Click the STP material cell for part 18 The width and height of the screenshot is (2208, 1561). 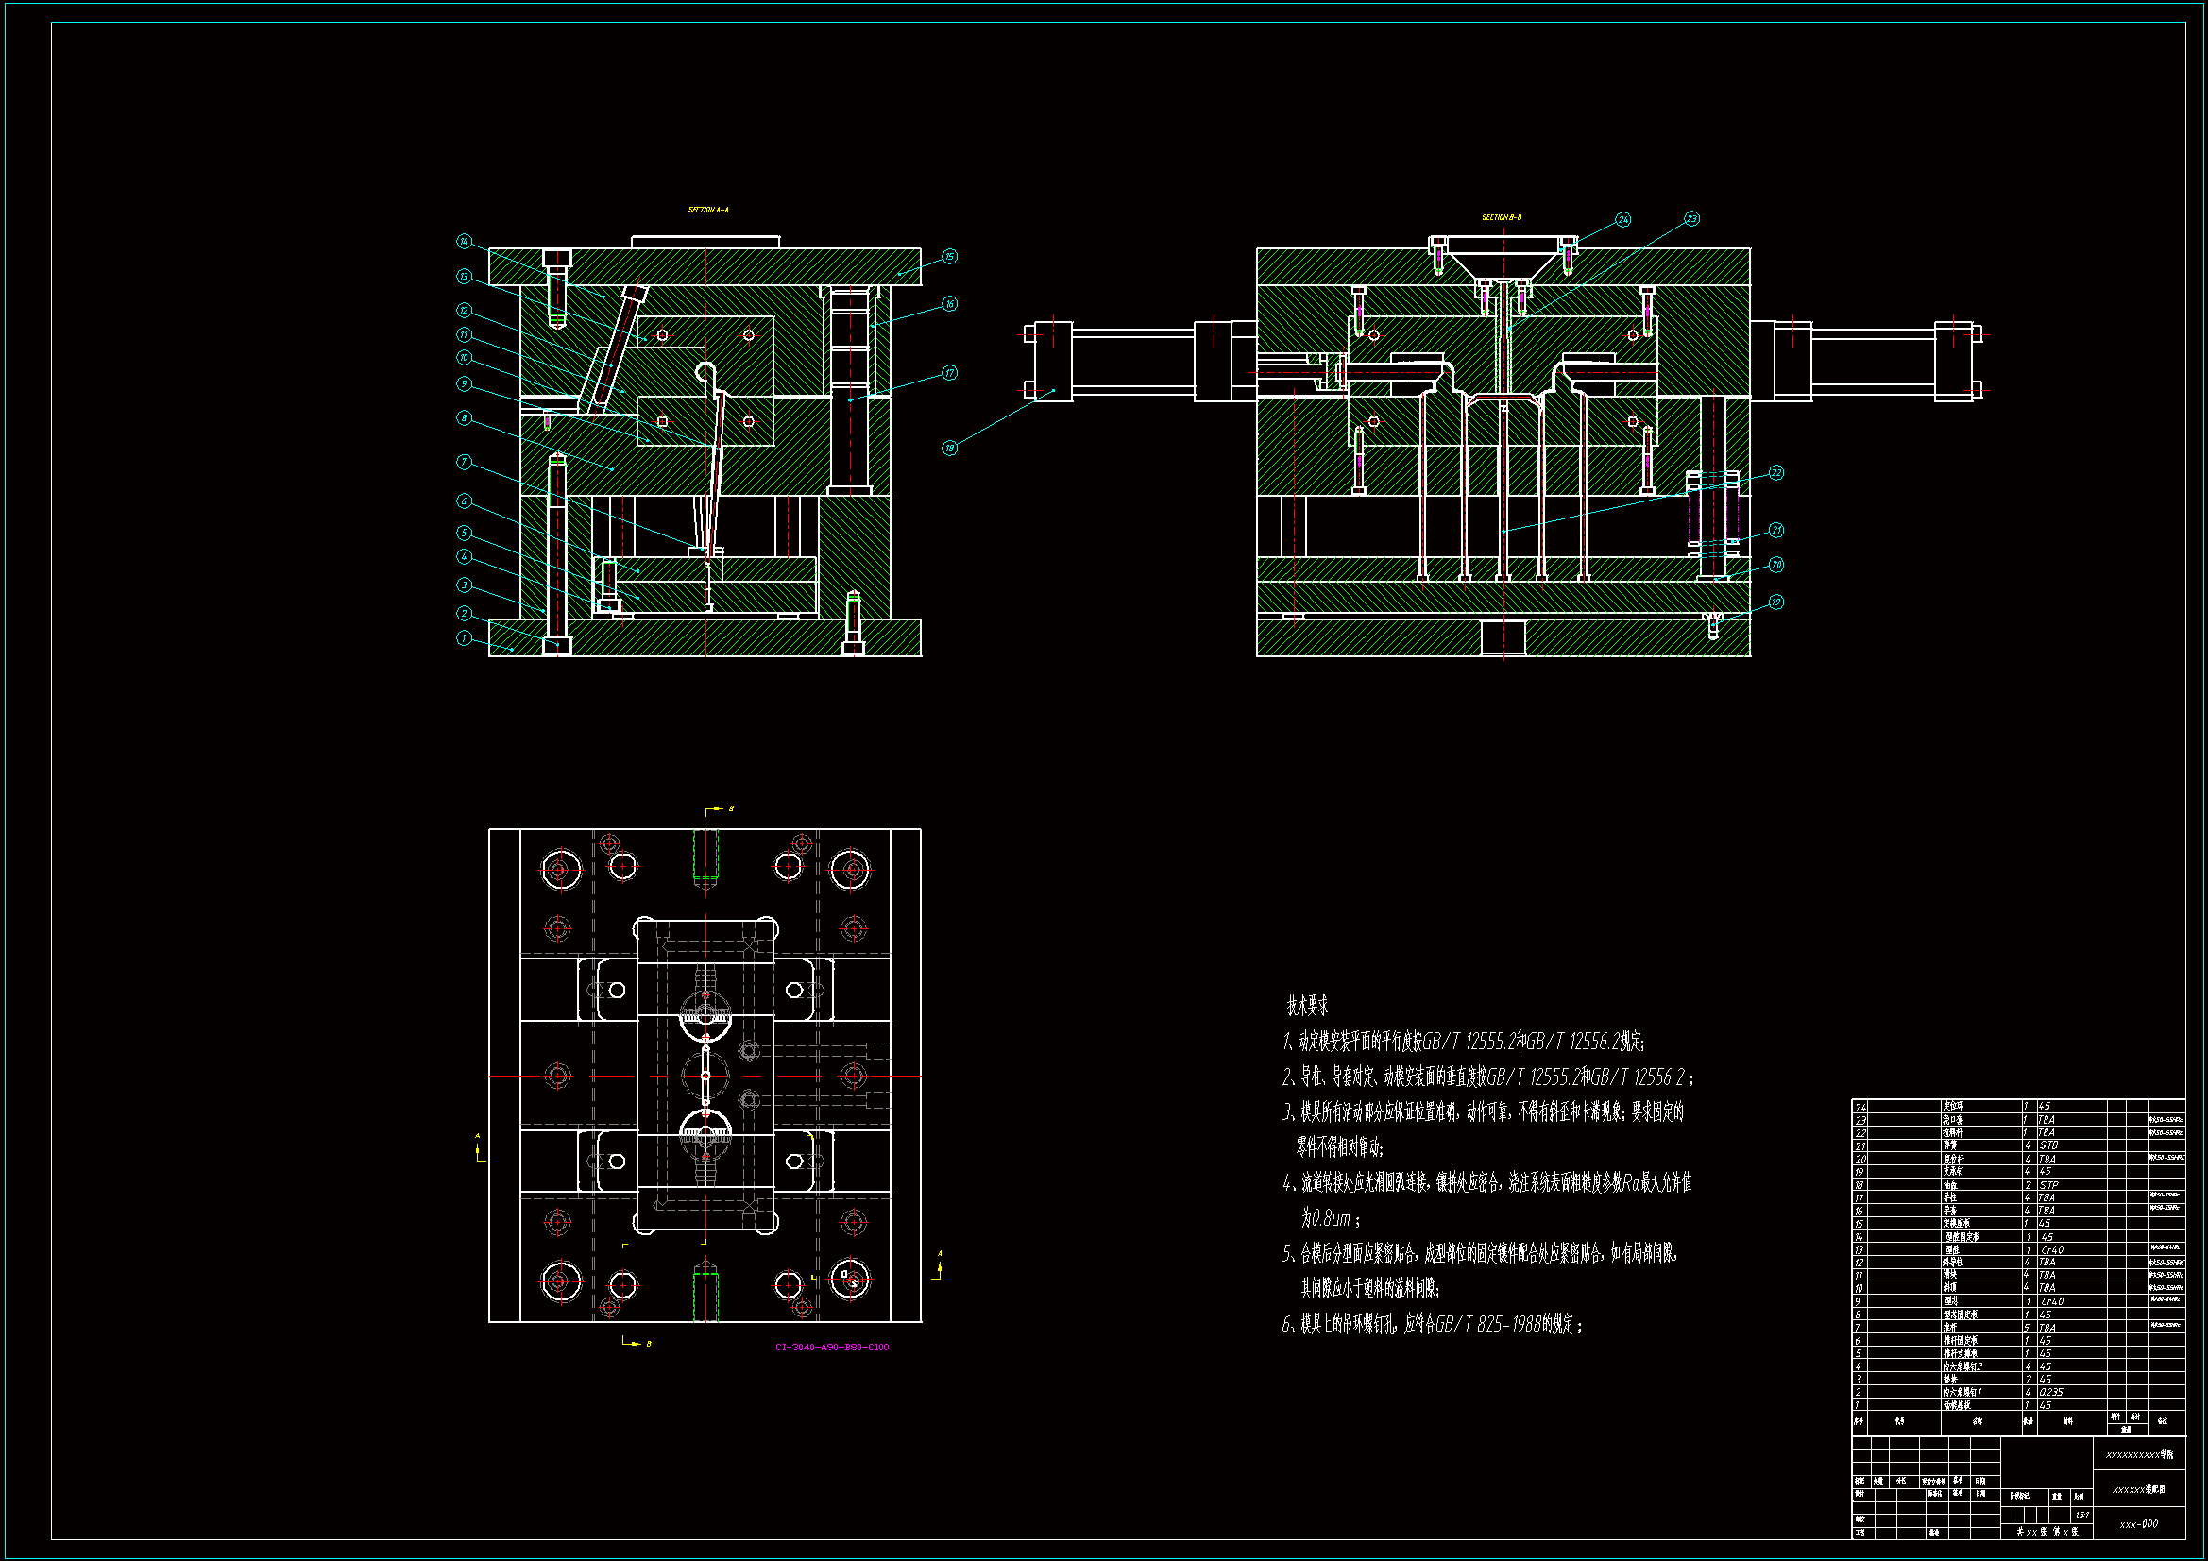point(2048,1186)
